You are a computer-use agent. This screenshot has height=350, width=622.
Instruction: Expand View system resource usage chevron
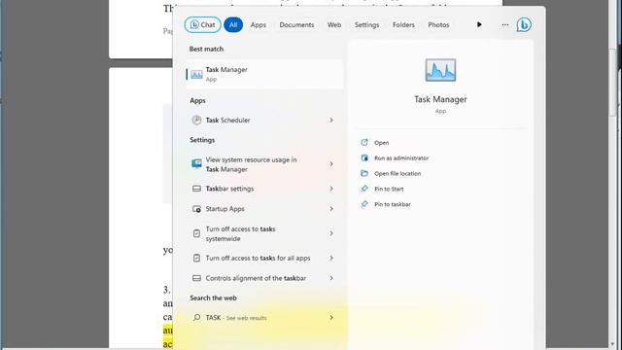pos(331,164)
